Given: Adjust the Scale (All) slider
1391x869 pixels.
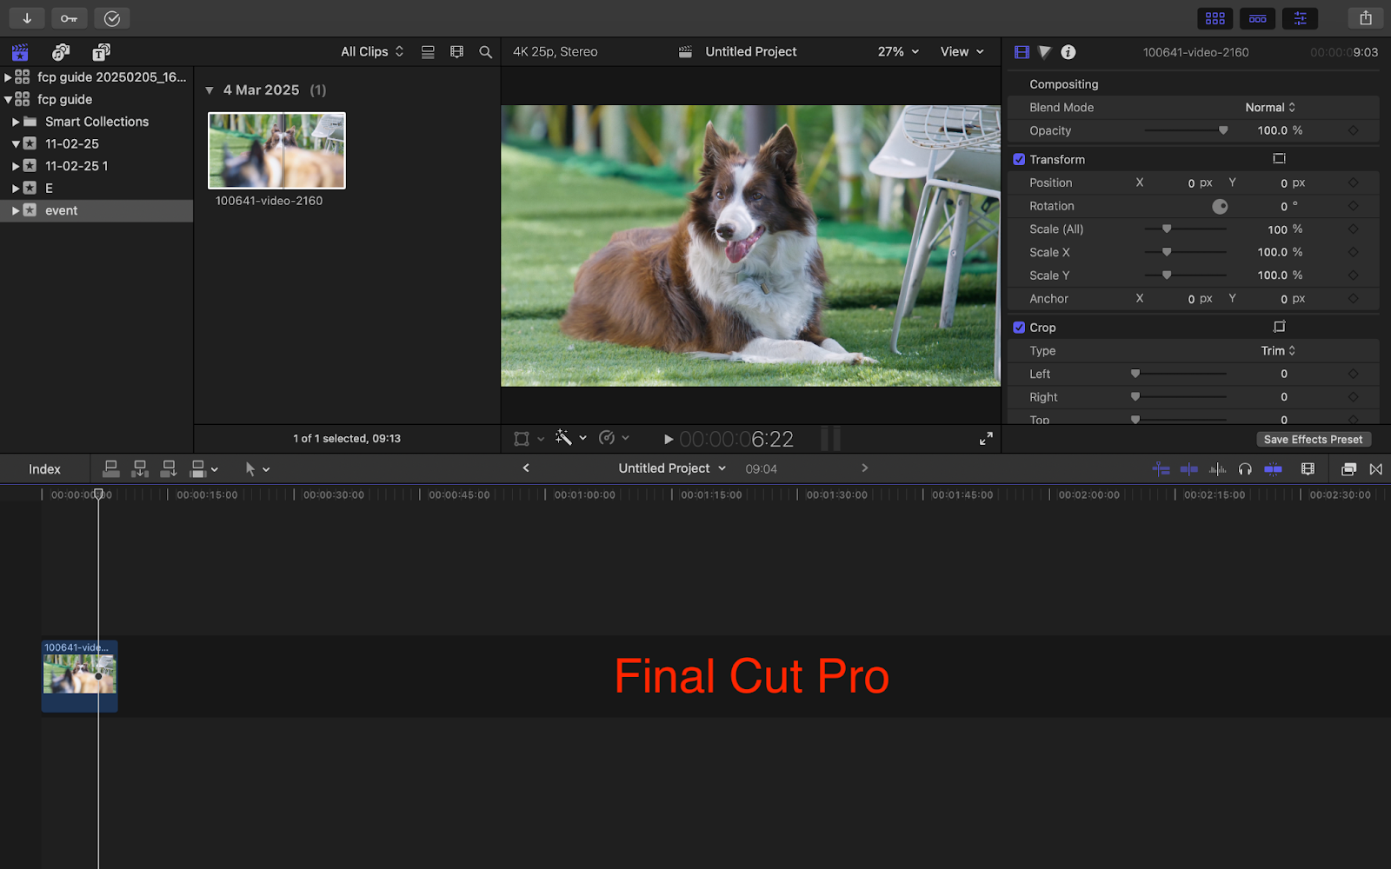Looking at the screenshot, I should (1186, 229).
